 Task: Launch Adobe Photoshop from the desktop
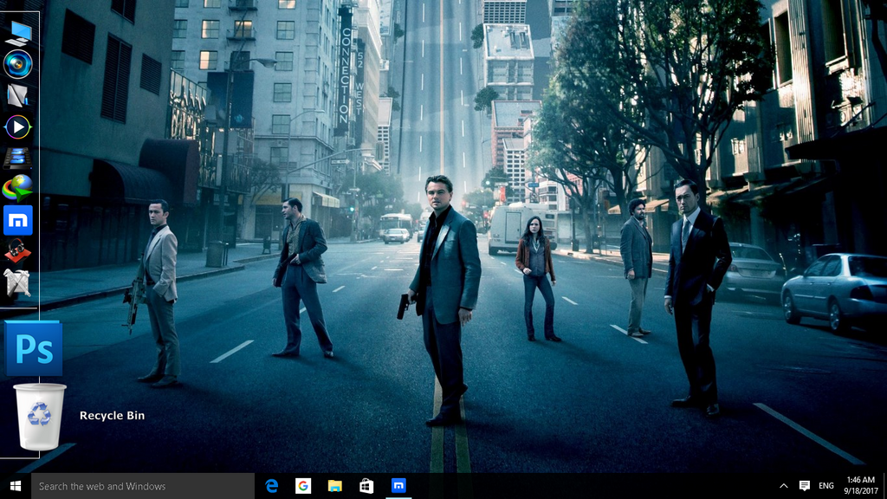click(x=34, y=348)
